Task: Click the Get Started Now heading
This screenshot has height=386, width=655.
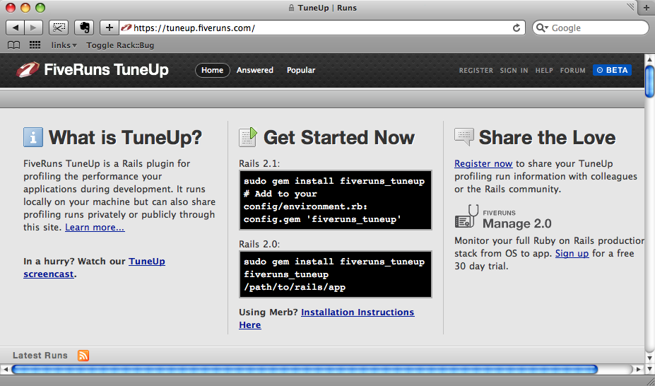Action: click(339, 137)
